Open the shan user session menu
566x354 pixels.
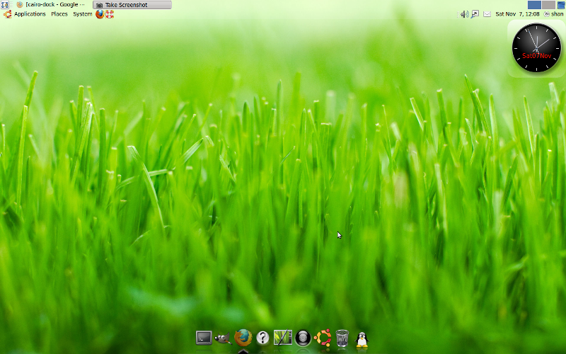pos(554,14)
